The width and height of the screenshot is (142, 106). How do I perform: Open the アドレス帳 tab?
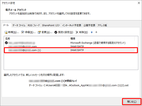pos(102,25)
